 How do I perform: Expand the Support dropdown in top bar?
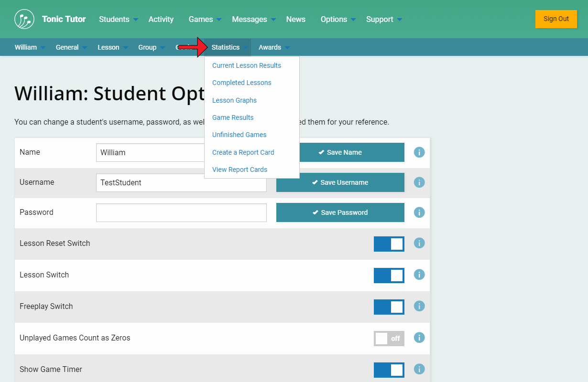point(384,19)
